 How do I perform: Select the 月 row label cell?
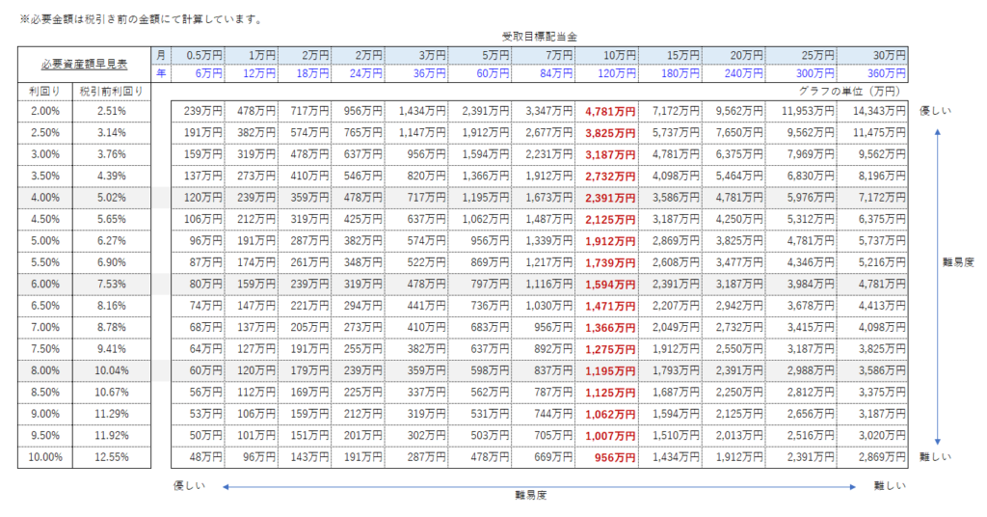pos(159,55)
